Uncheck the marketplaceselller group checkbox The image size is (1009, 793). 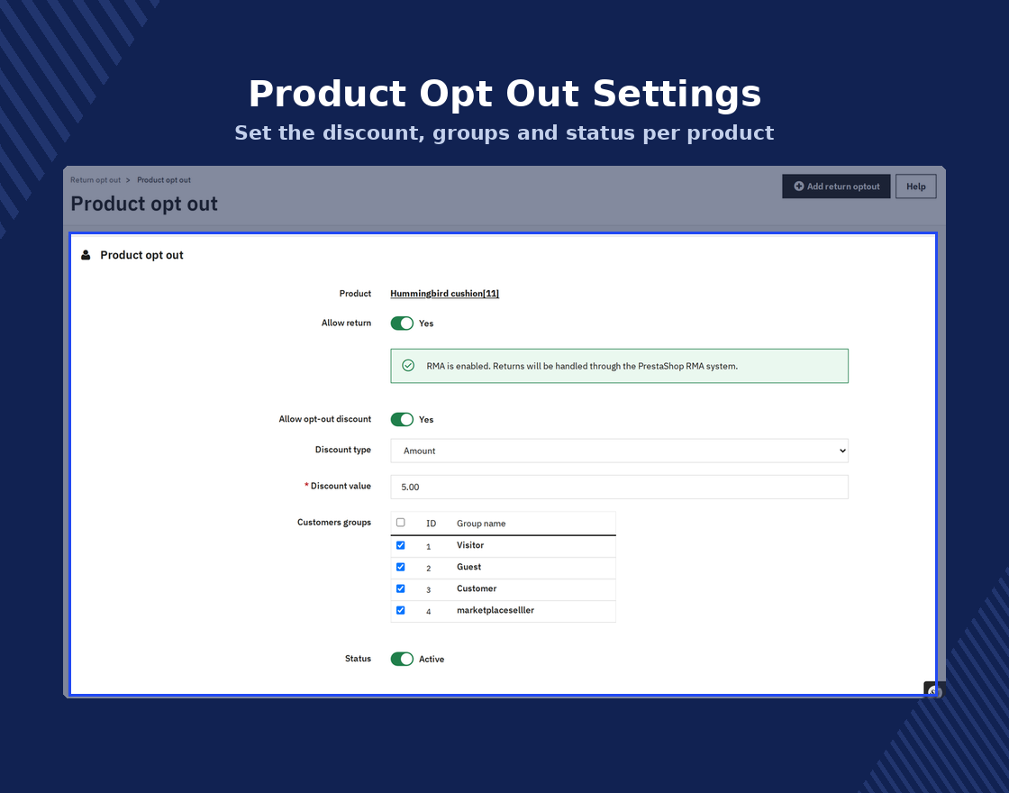400,610
